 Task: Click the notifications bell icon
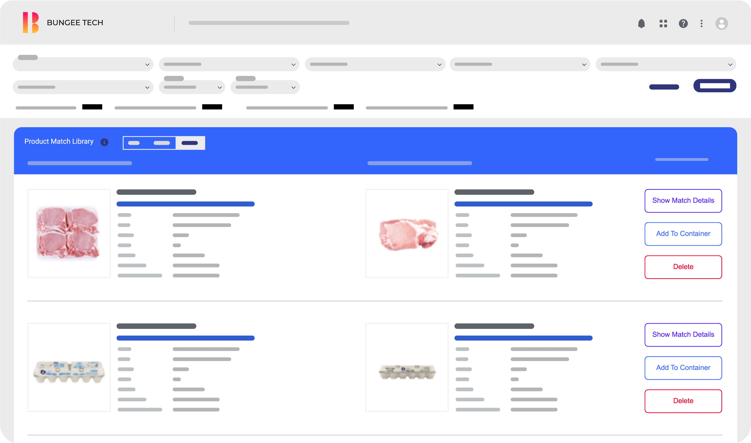pyautogui.click(x=641, y=23)
